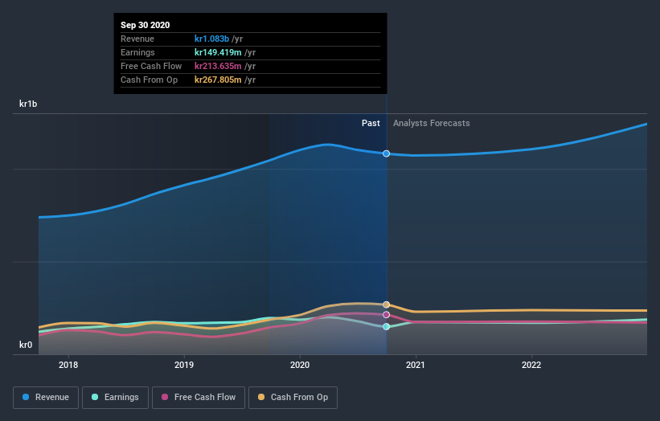Click the Past section label
The height and width of the screenshot is (421, 660).
(x=371, y=123)
